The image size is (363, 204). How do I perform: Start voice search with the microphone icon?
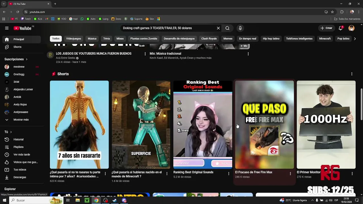(x=240, y=28)
